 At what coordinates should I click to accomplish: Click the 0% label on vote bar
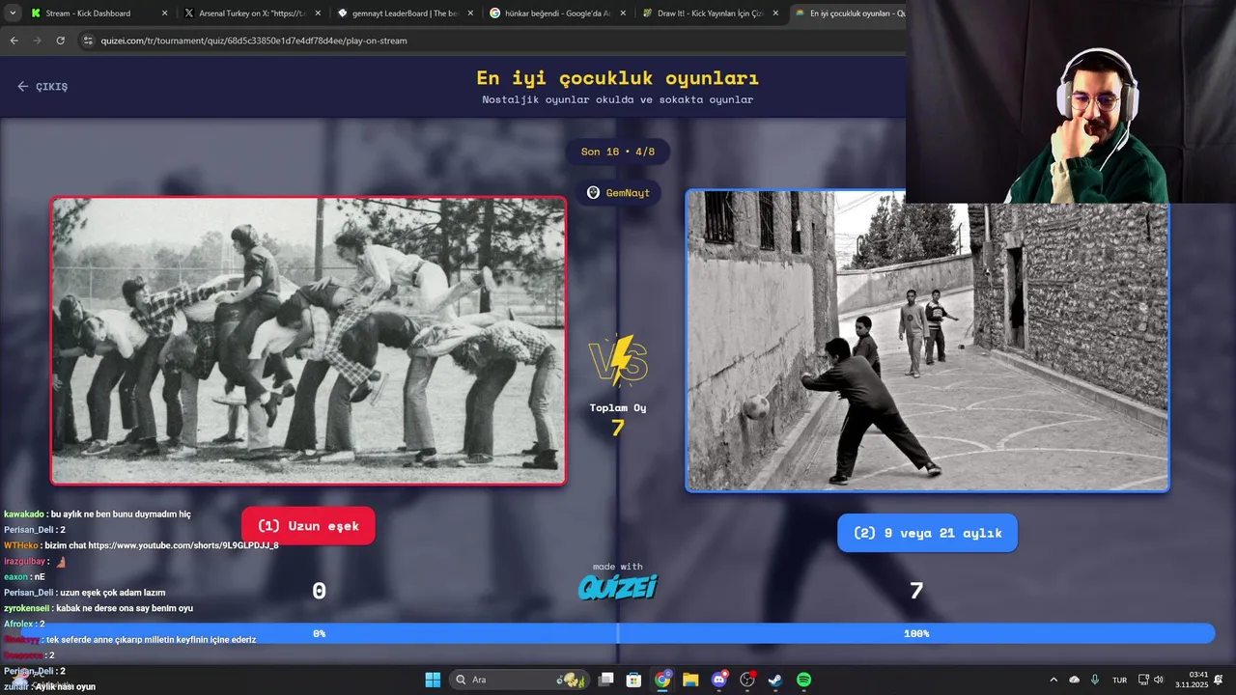click(x=320, y=633)
